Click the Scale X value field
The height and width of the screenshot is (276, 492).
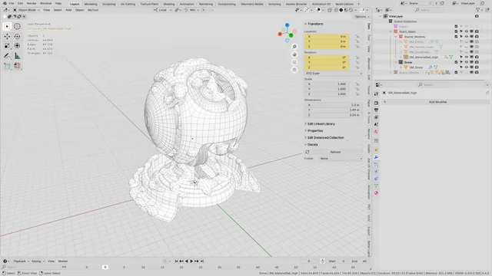[326, 84]
